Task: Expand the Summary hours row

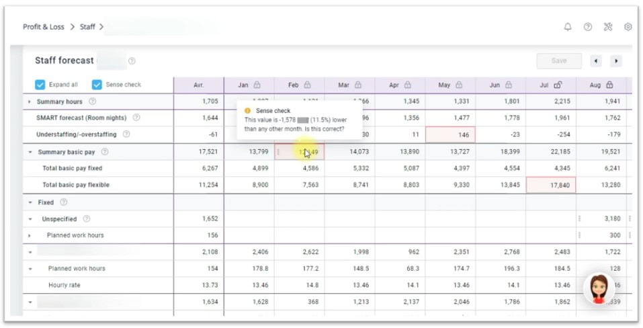Action: click(30, 101)
